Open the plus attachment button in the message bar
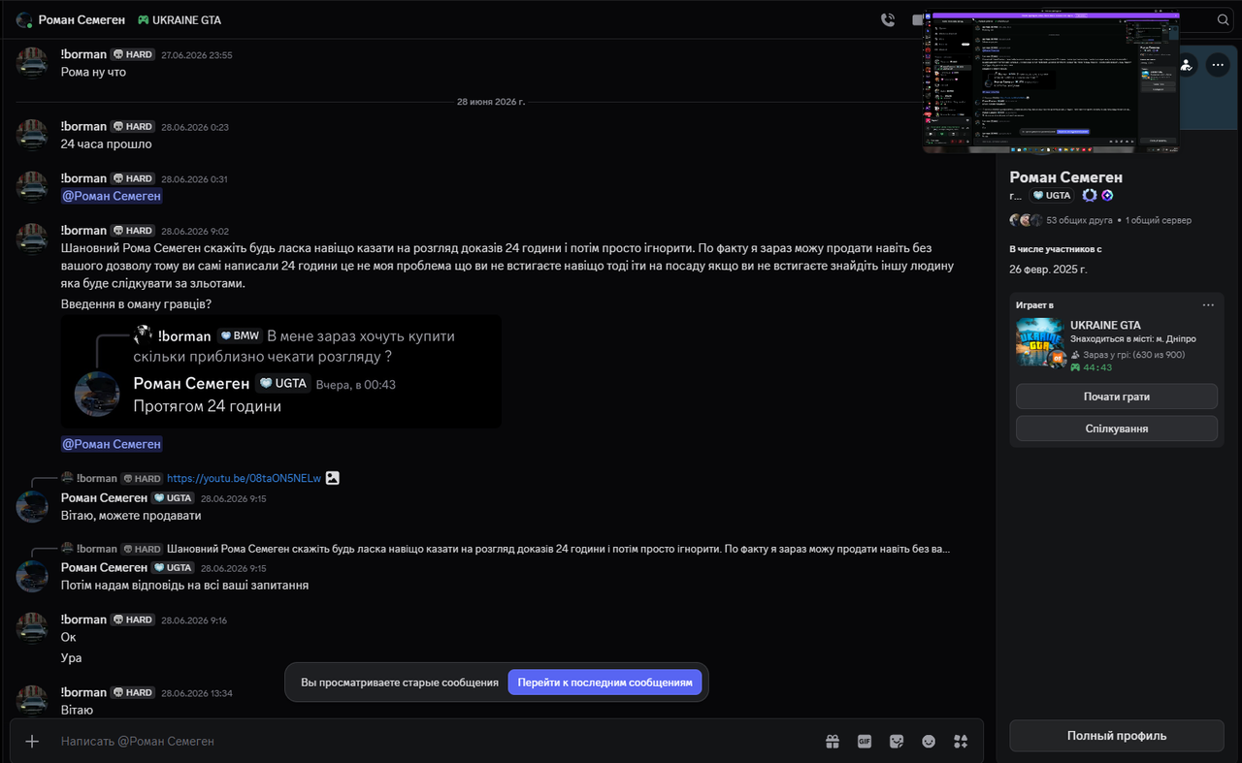 pyautogui.click(x=32, y=741)
